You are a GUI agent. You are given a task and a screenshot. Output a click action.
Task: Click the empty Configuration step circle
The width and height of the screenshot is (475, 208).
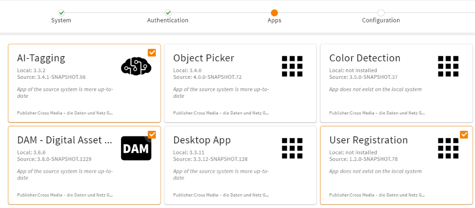[381, 13]
